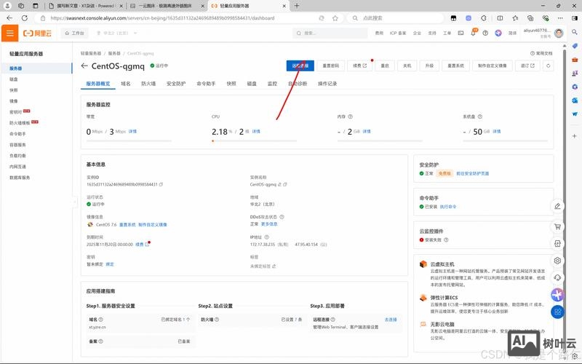Click 详情 link next to CPU usage
This screenshot has width=582, height=364.
click(256, 131)
